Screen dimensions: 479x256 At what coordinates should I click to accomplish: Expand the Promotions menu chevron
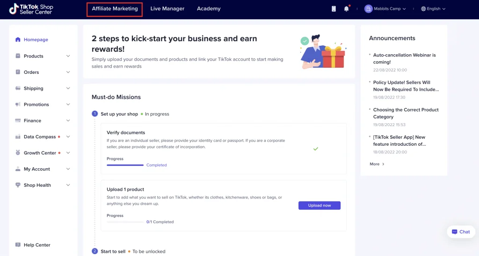pos(68,104)
